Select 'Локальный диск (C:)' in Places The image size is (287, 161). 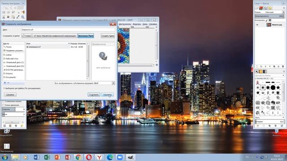pyautogui.click(x=14, y=63)
